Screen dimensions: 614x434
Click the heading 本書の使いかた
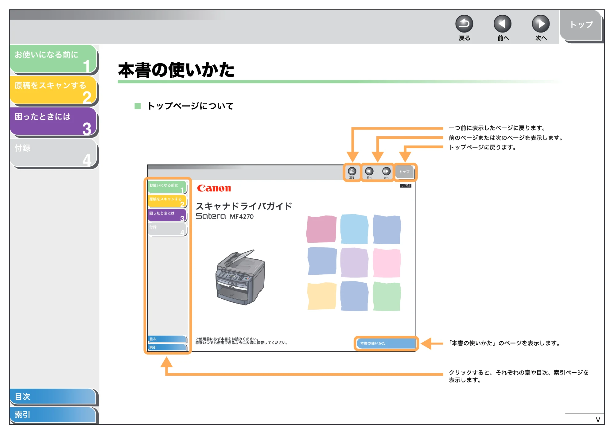point(176,70)
